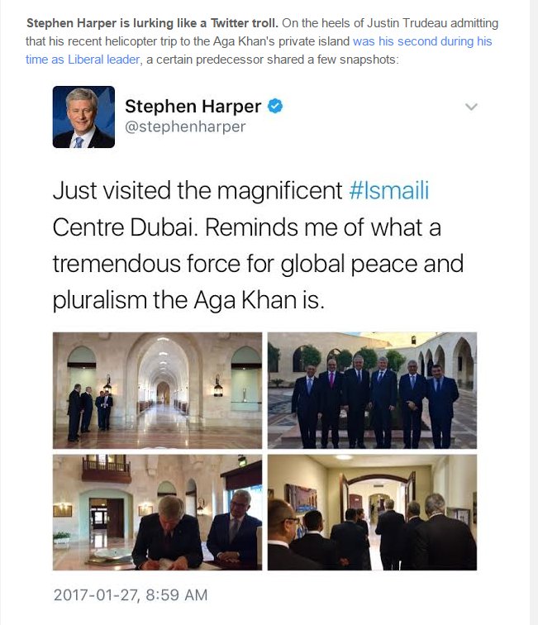The width and height of the screenshot is (538, 625).
Task: Open the photo of the guestbook signing
Action: 157,513
